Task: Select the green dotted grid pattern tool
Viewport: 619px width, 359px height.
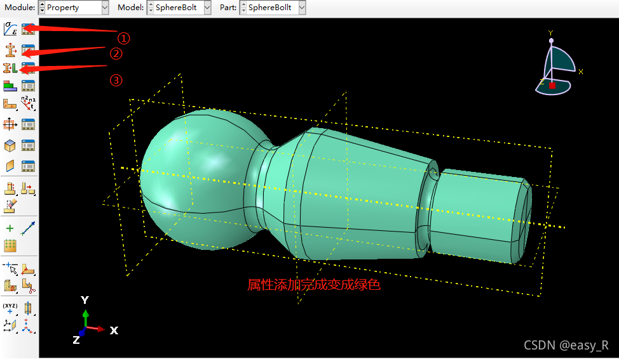Action: (x=10, y=246)
